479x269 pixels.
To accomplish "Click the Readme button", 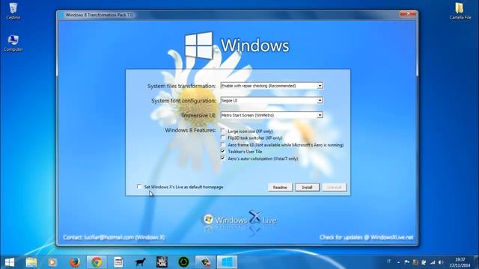I will [x=280, y=188].
